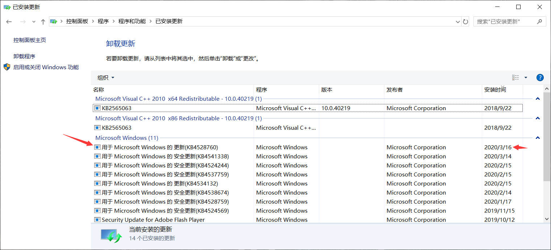
Task: Collapse the Microsoft Windows (11) group
Action: (x=538, y=138)
